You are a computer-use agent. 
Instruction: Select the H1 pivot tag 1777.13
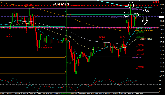(141, 37)
